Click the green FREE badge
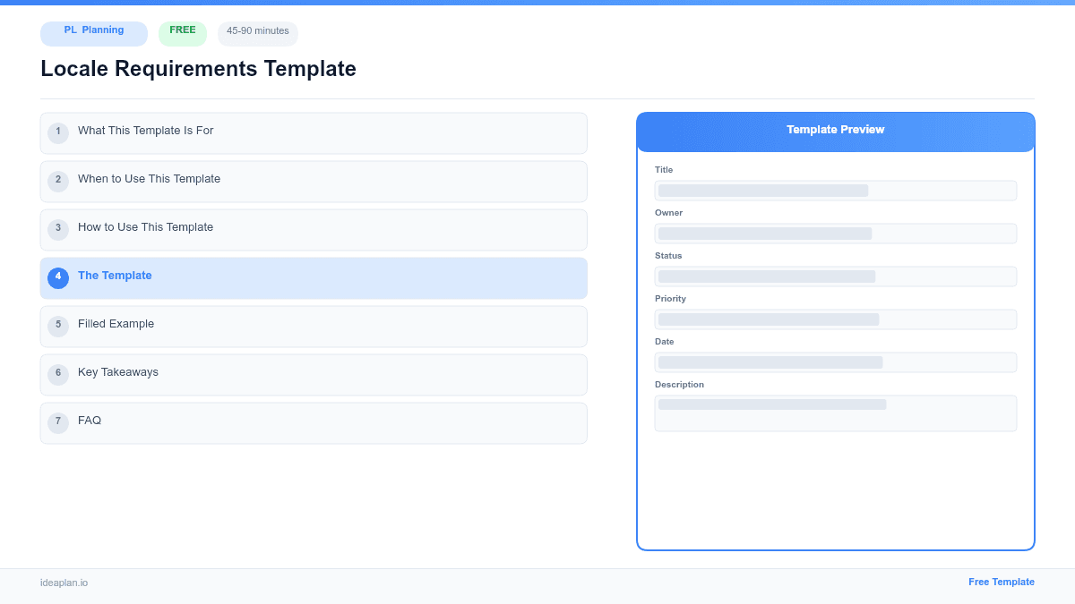This screenshot has height=604, width=1075. click(183, 30)
